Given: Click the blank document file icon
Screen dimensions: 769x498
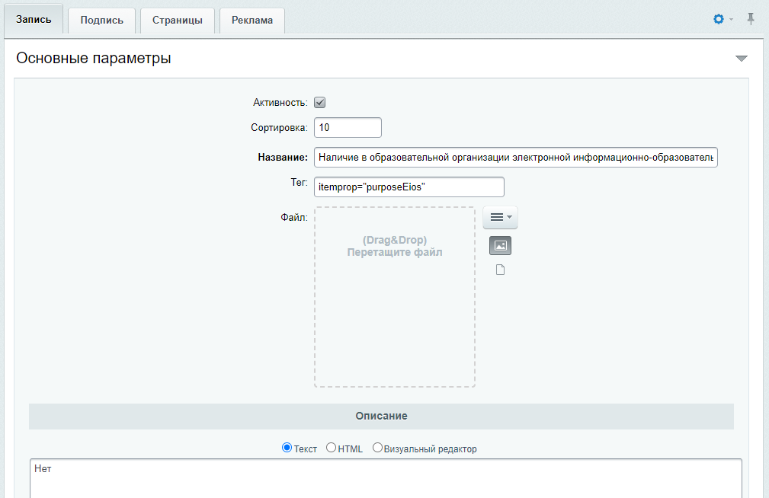Looking at the screenshot, I should tap(500, 270).
